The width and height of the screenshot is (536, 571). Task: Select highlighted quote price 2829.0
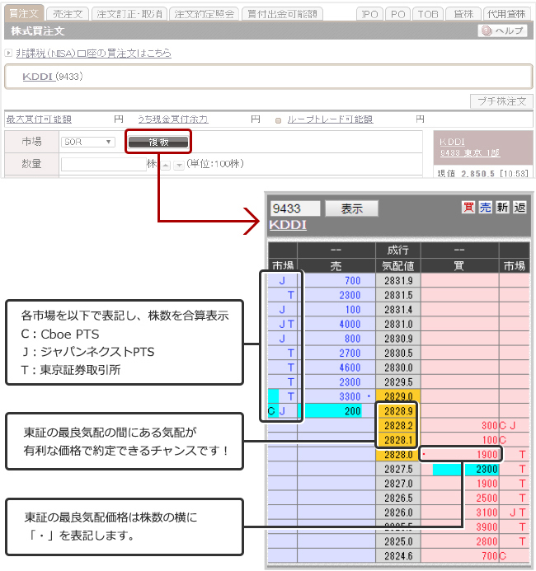pyautogui.click(x=398, y=396)
